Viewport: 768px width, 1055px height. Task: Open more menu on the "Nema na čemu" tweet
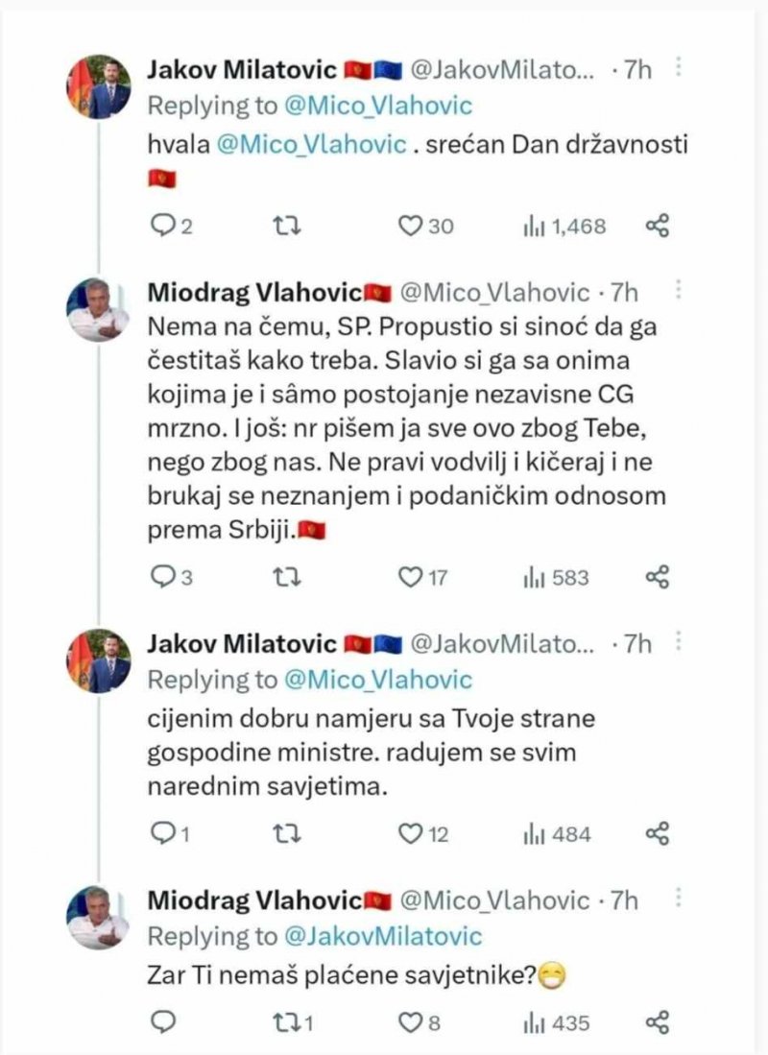(x=680, y=291)
